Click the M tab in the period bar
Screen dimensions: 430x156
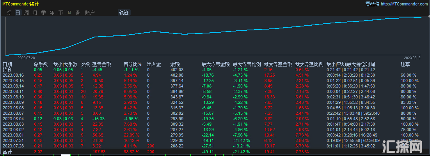[x=69, y=12]
